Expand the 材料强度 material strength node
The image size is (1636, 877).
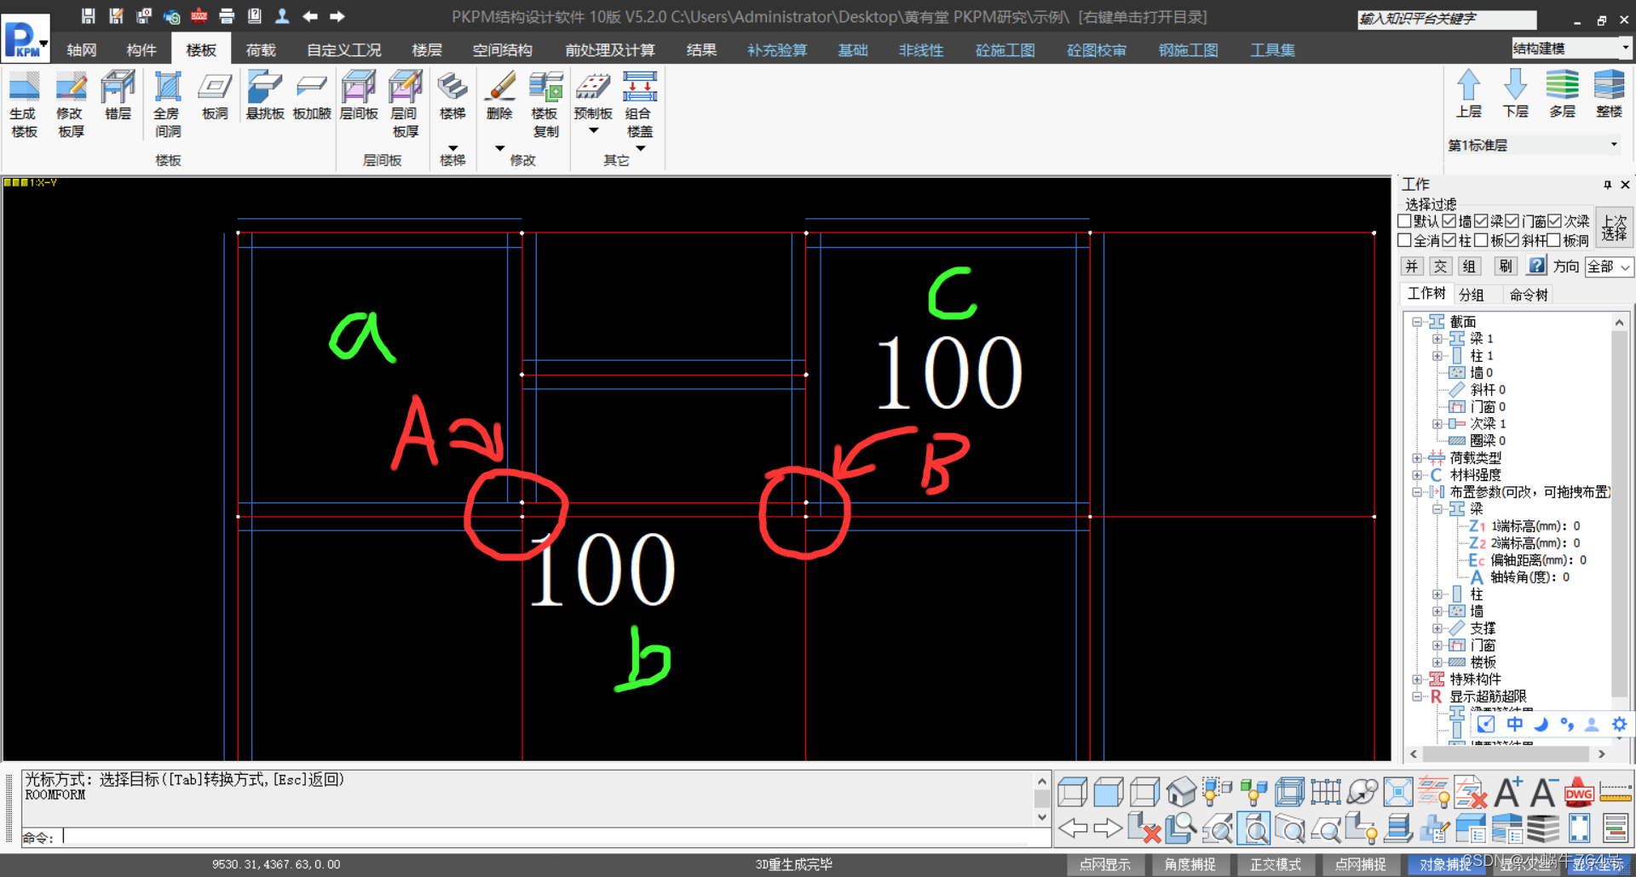point(1416,475)
